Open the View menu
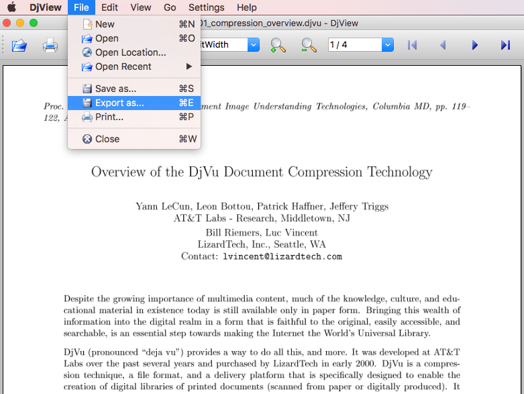The height and width of the screenshot is (394, 524). point(141,7)
